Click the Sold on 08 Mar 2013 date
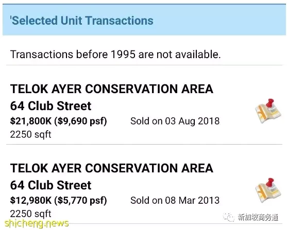 tap(175, 200)
